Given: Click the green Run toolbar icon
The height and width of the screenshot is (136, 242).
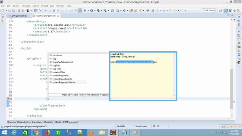Looking at the screenshot, I should point(92,11).
